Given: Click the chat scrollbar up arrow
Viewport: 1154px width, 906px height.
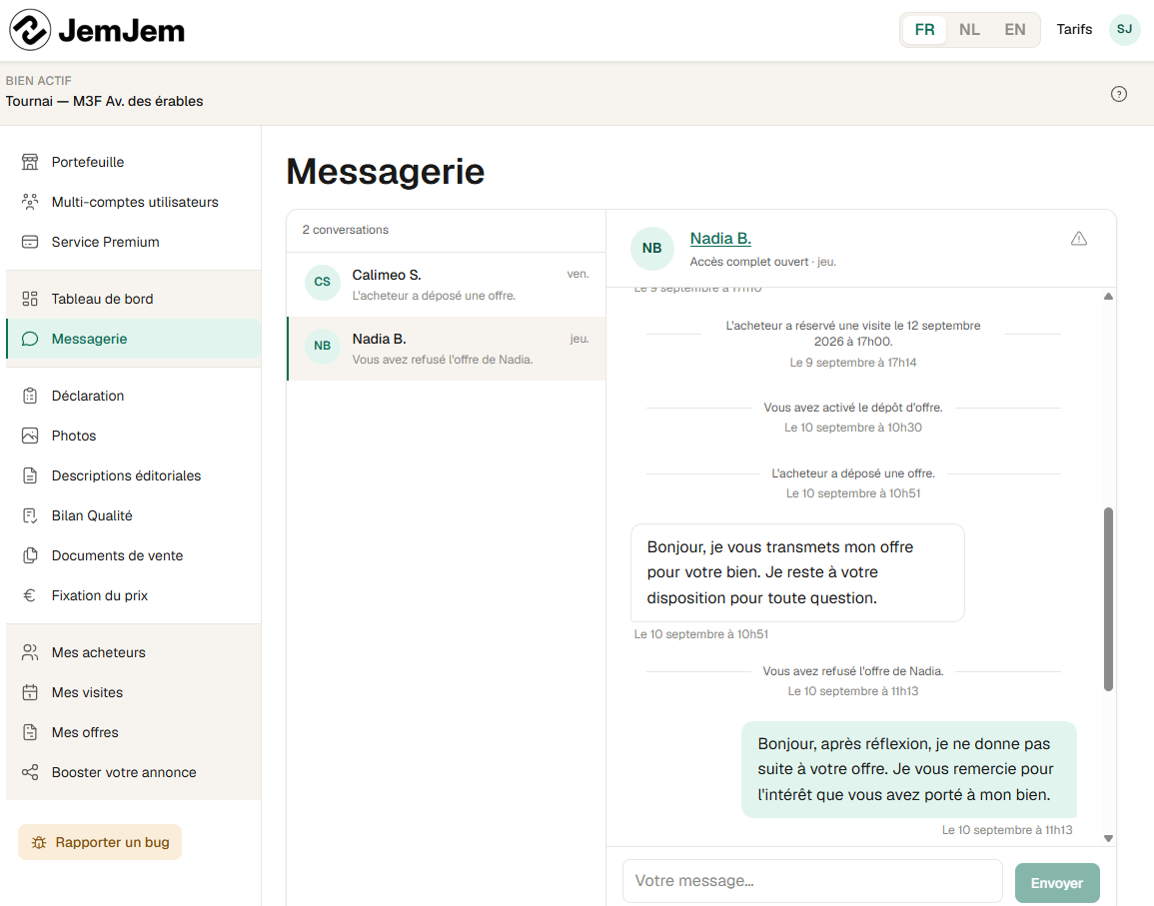Looking at the screenshot, I should [1108, 297].
